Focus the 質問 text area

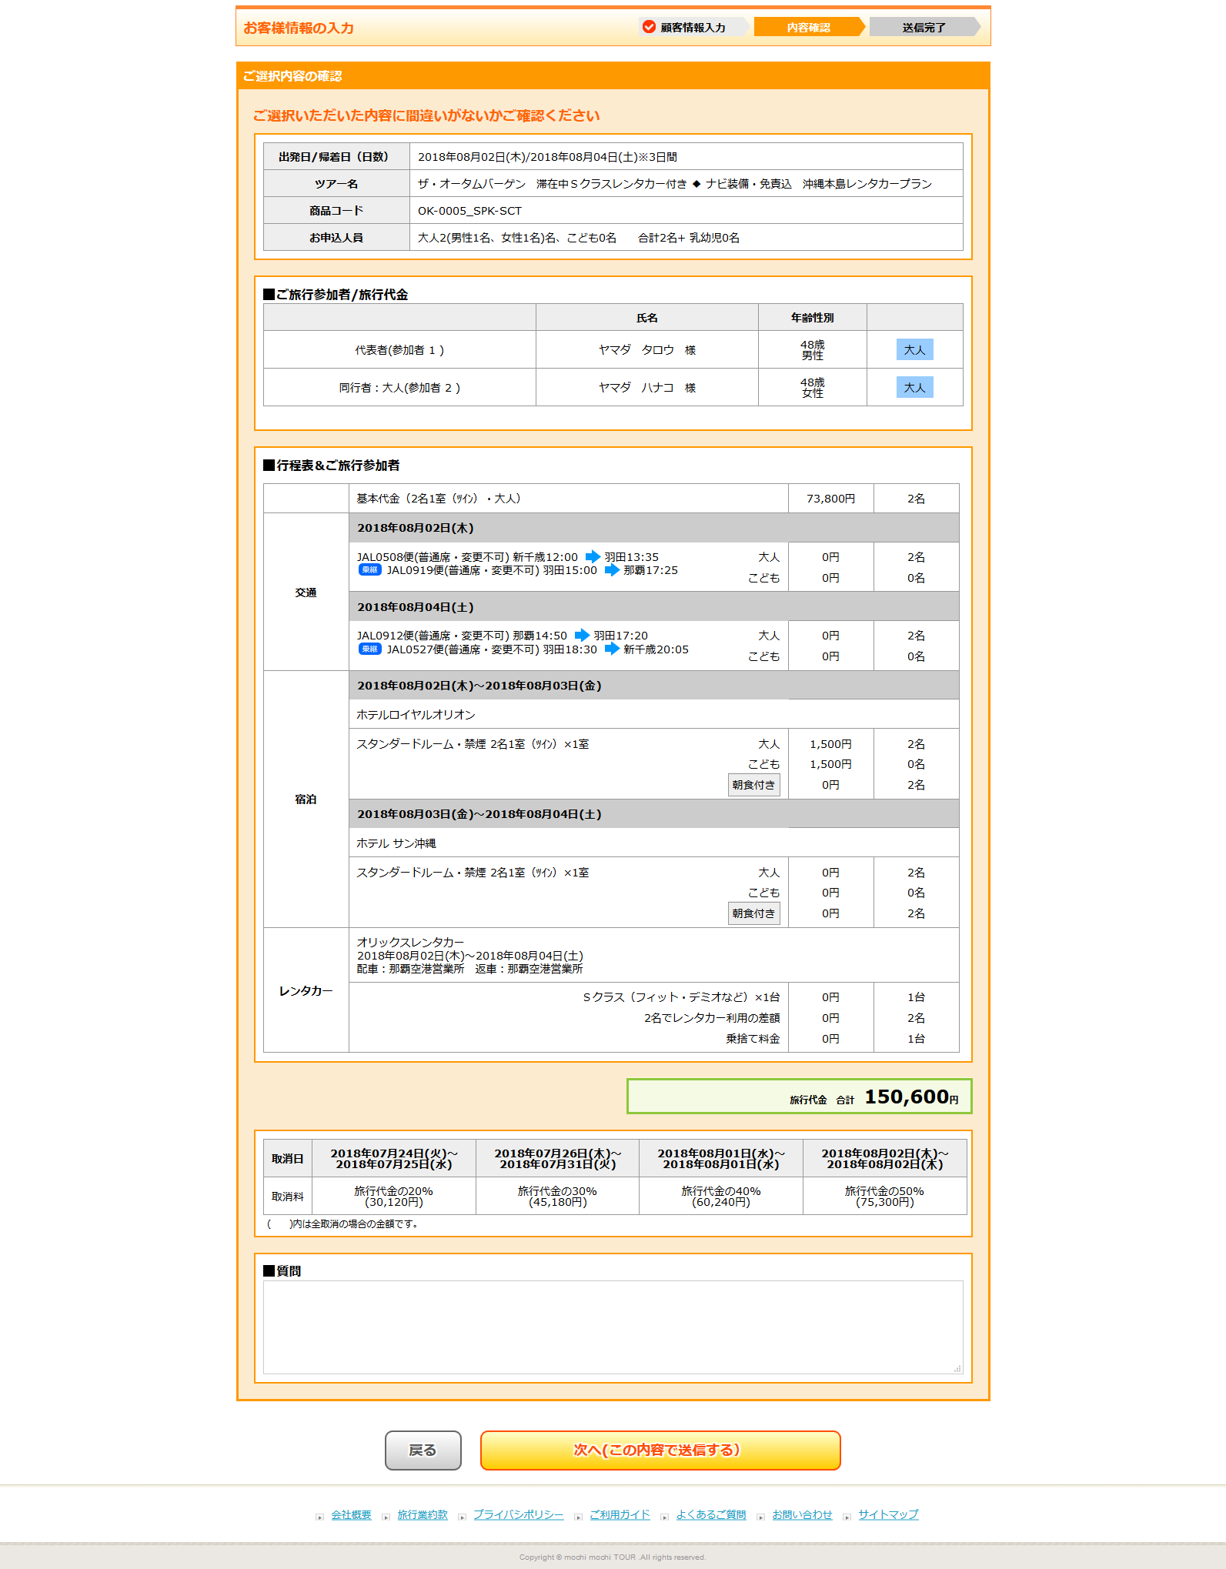613,1327
